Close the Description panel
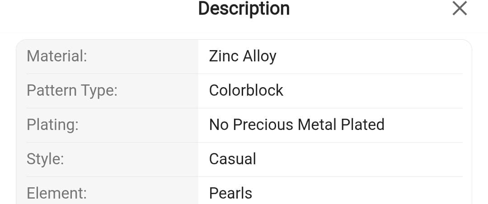Image resolution: width=488 pixels, height=204 pixels. (460, 9)
